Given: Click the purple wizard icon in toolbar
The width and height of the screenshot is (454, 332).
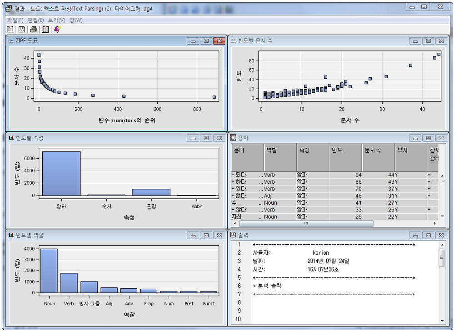Looking at the screenshot, I should click(x=57, y=30).
